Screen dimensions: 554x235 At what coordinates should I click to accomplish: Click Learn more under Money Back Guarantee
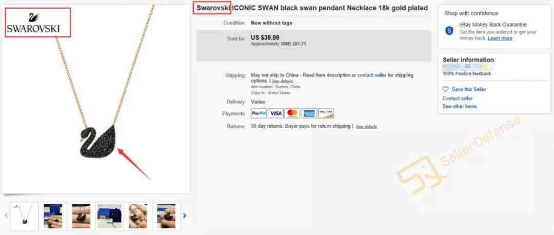tap(500, 38)
